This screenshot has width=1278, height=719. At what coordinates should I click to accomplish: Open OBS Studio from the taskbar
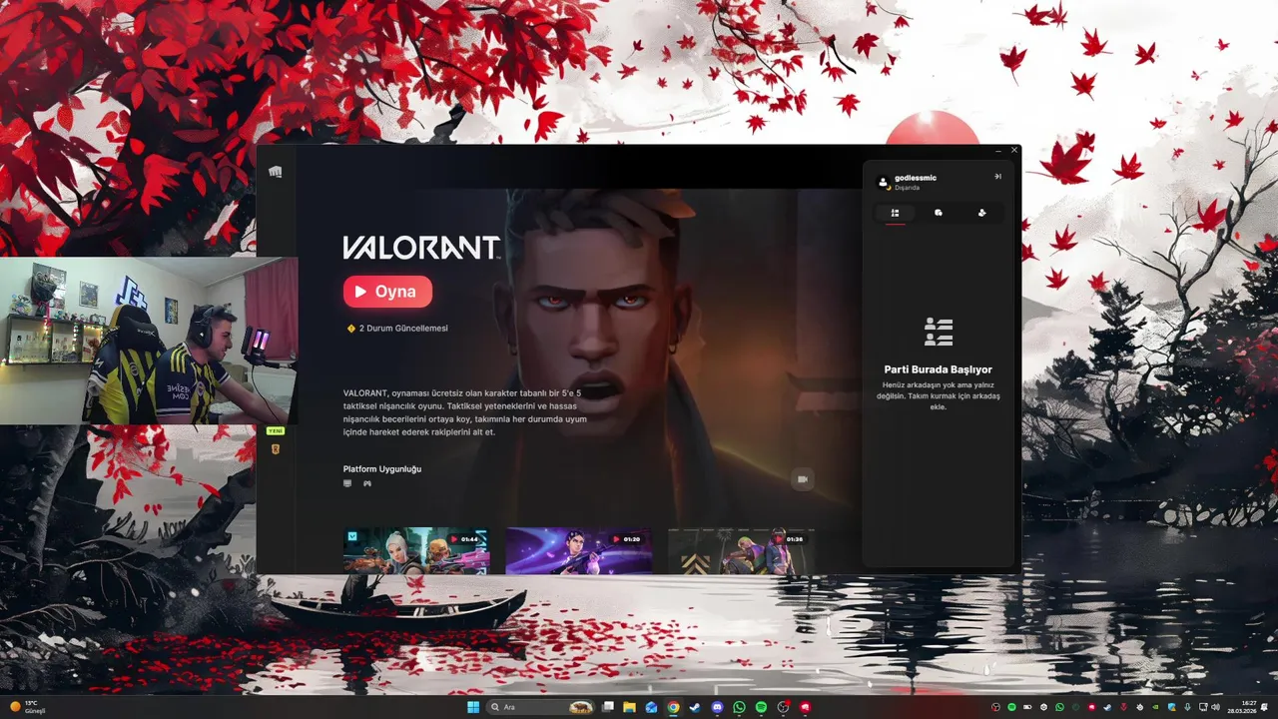pos(784,707)
